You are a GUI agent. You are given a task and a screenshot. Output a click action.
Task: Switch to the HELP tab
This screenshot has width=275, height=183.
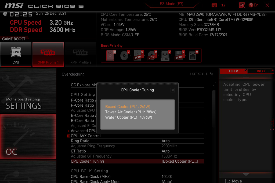point(233,71)
